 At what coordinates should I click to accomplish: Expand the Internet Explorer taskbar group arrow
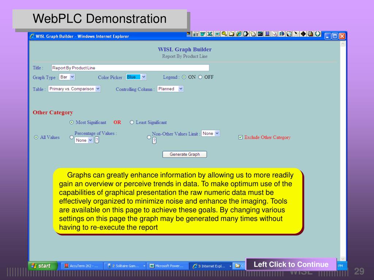[230, 266]
